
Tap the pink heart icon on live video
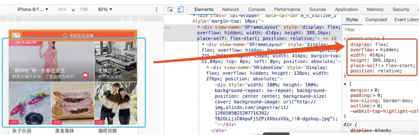(85, 75)
